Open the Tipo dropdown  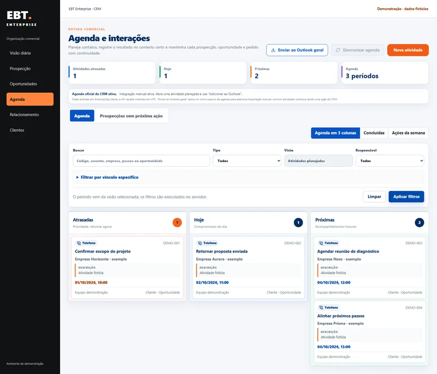[x=247, y=161]
